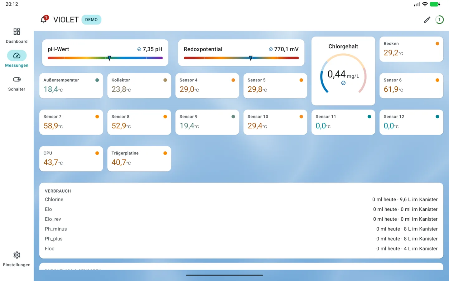Select the Elo_rev consumption row

pos(241,219)
